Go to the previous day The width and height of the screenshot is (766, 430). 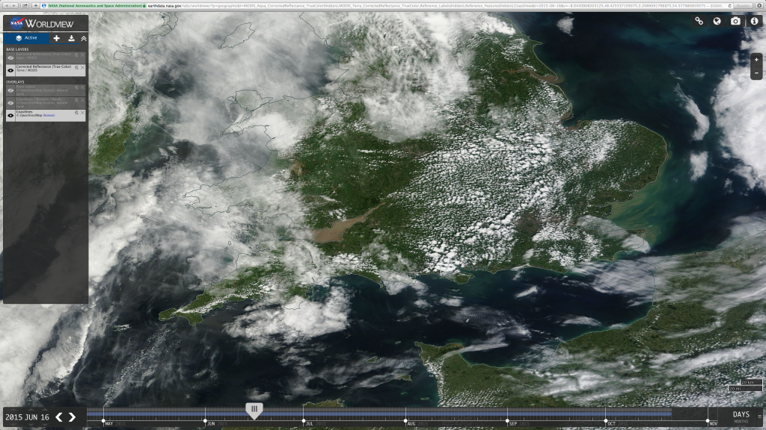[58, 417]
